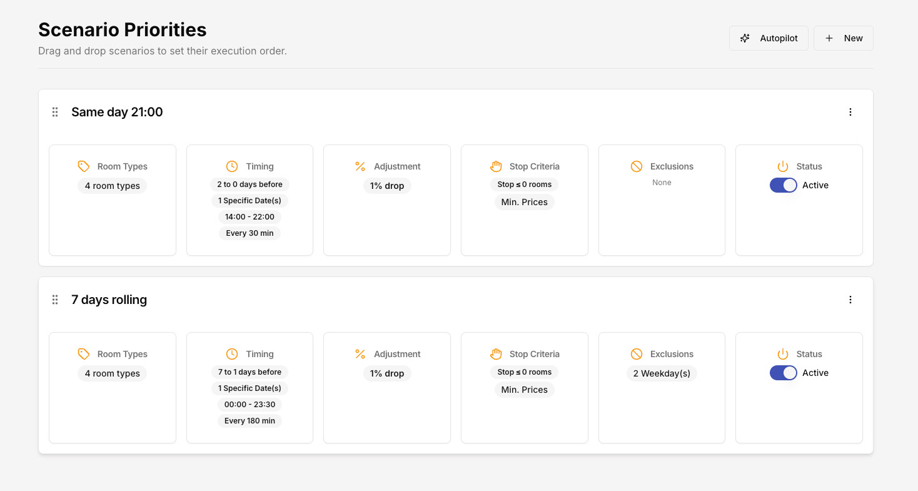
Task: Click drag handle for Same day 21:00
Action: point(55,112)
